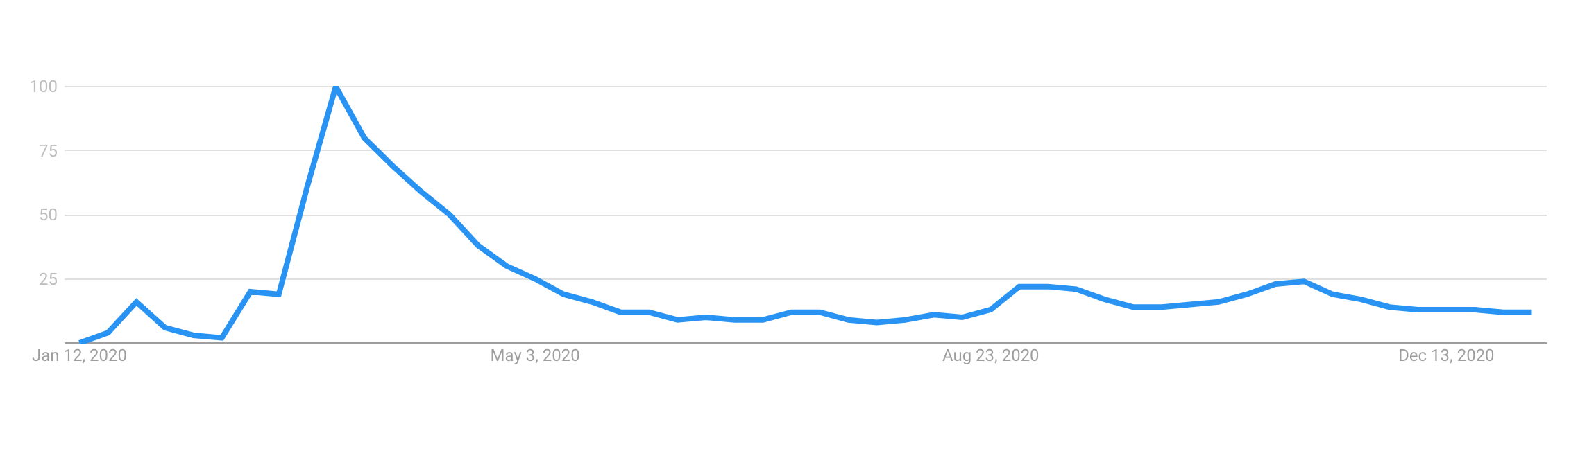Click the Jan 12, 2020 axis label

coord(80,355)
